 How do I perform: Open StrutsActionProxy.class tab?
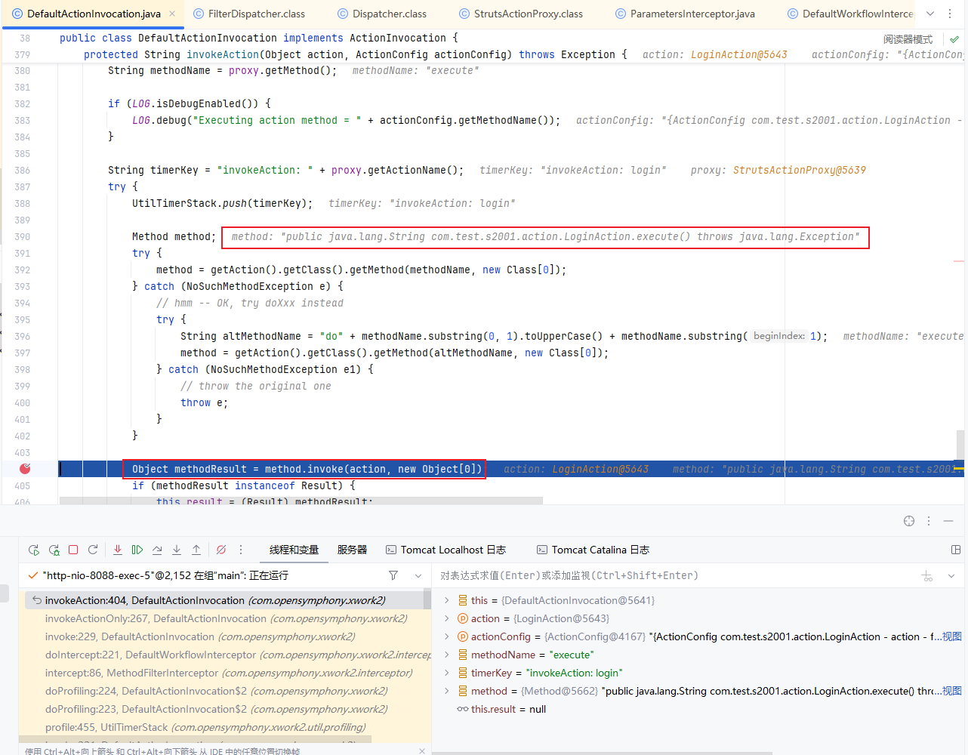[x=521, y=14]
